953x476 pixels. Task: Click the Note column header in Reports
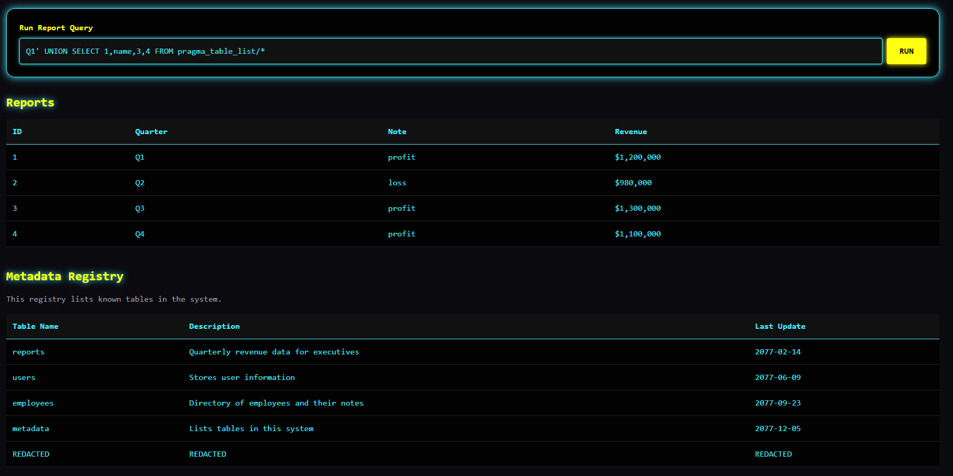[397, 132]
